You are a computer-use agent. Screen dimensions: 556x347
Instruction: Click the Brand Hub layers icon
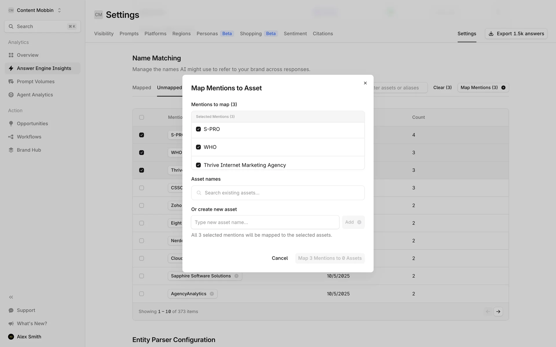pyautogui.click(x=11, y=150)
